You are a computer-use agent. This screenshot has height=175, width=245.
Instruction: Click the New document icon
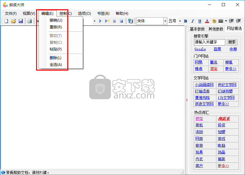6,21
